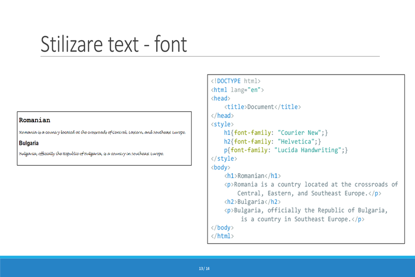Click the Bulgaria paragraph in handwriting font
The image size is (415, 277).
click(x=91, y=154)
